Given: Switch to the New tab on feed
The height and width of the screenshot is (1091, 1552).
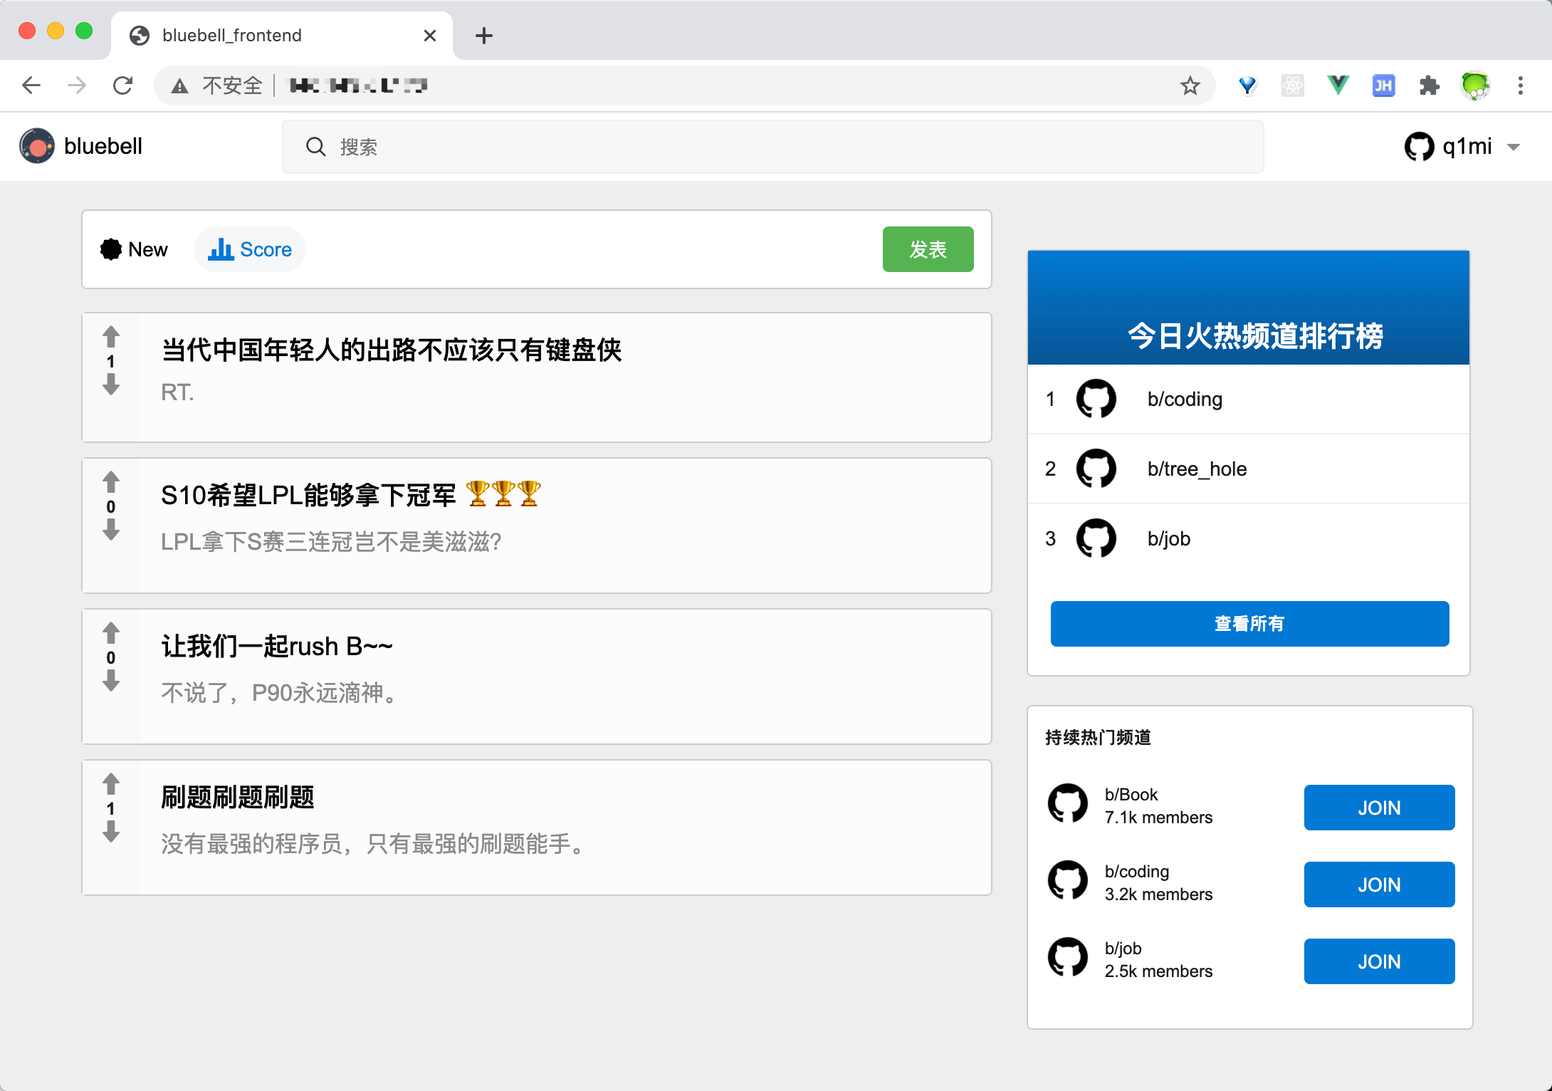Looking at the screenshot, I should [x=136, y=249].
